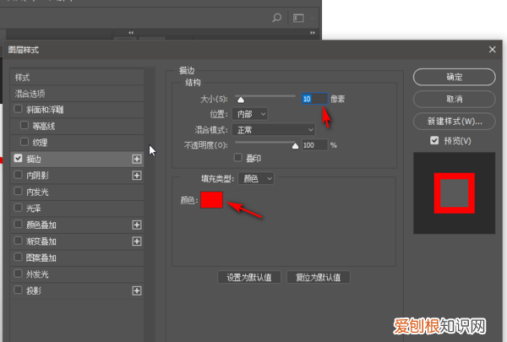Collapse panel using left double-arrow icon
Image resolution: width=507 pixels, height=342 pixels.
pos(131,33)
